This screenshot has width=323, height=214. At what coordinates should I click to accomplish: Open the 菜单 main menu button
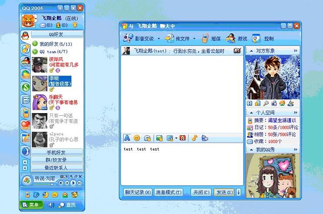(31, 205)
